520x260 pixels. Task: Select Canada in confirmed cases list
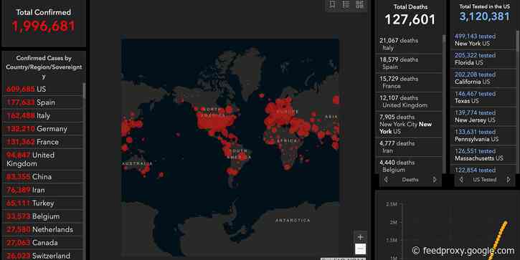43,243
